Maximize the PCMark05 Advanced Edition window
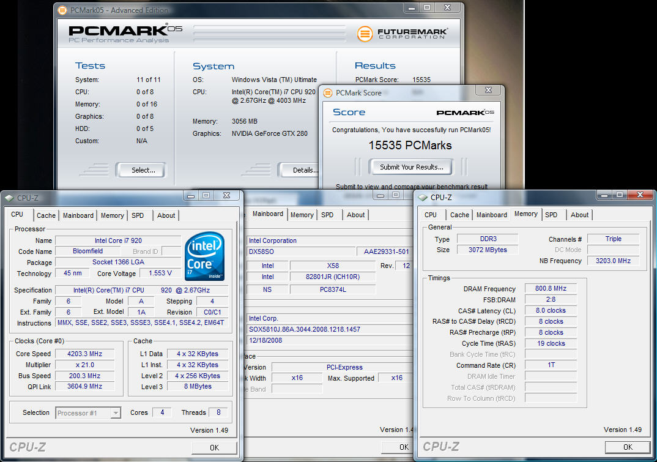This screenshot has width=657, height=462. [x=426, y=7]
